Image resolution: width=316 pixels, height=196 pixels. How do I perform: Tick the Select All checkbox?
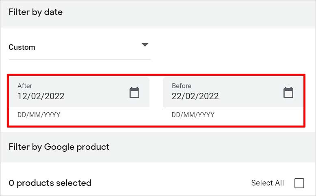tap(299, 183)
